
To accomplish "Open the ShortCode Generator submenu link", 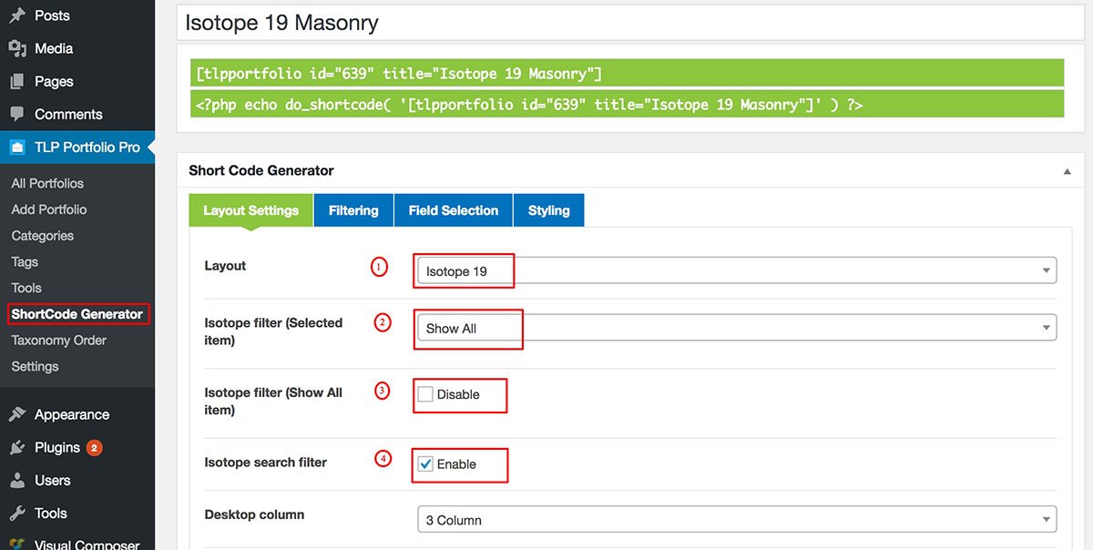I will (77, 314).
